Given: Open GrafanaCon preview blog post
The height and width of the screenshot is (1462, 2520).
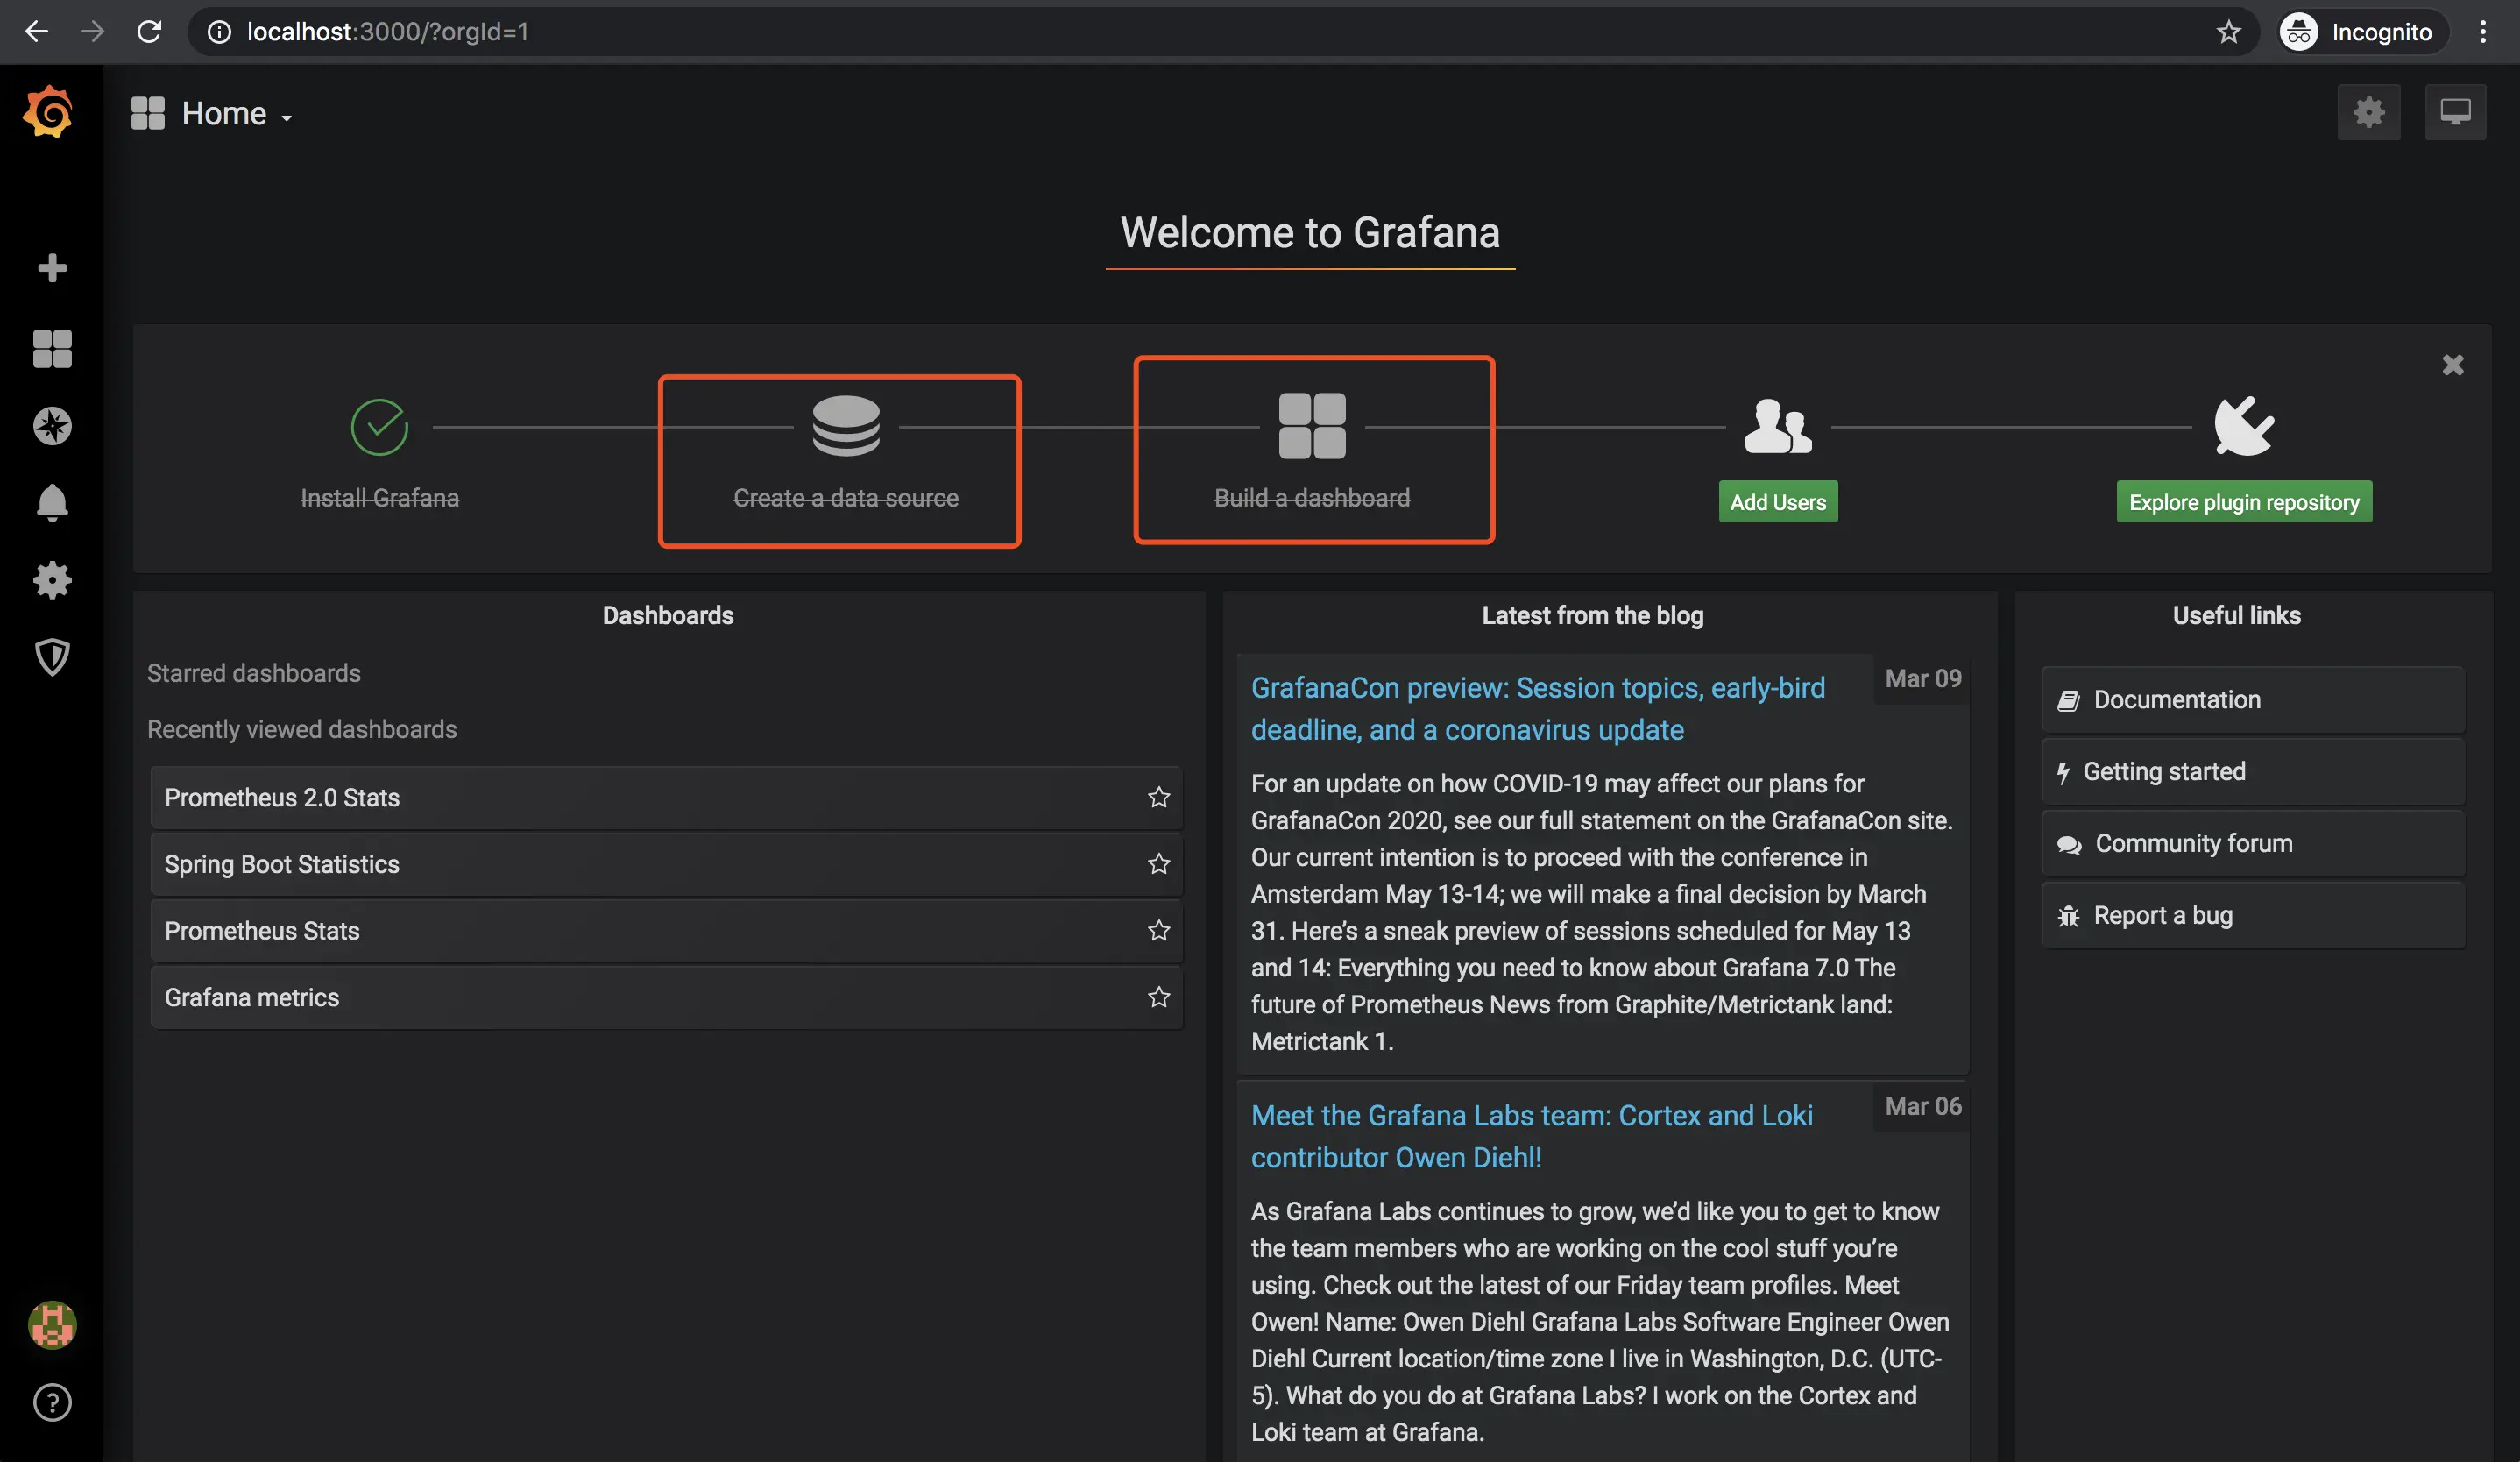Looking at the screenshot, I should click(x=1538, y=709).
